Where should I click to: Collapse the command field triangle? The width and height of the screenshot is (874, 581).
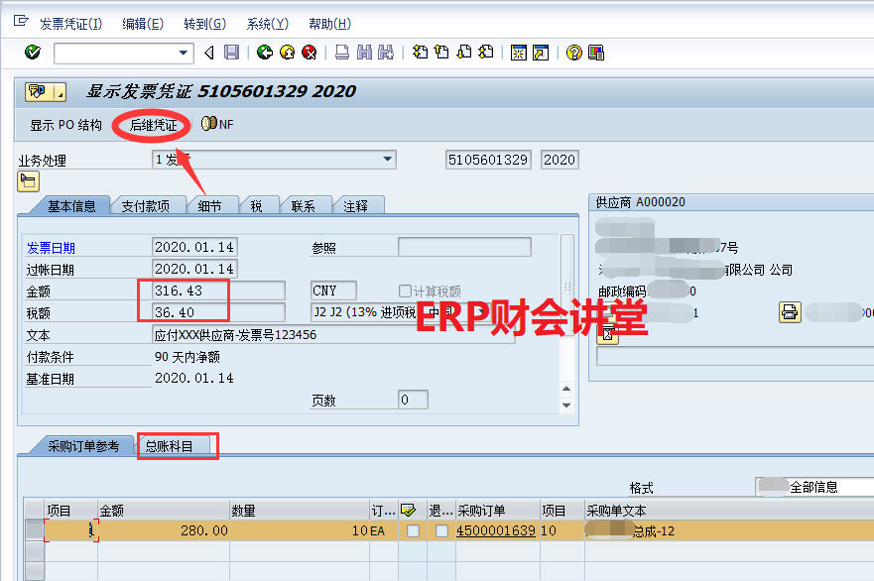(209, 53)
